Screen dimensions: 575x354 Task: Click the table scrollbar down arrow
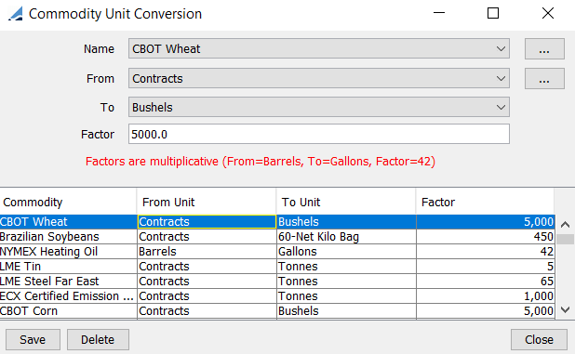pyautogui.click(x=565, y=310)
